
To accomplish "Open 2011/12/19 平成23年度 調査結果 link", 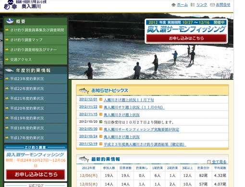I will click(x=145, y=144).
